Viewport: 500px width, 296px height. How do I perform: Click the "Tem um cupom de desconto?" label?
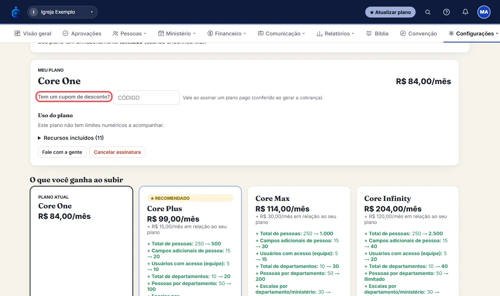pyautogui.click(x=74, y=97)
